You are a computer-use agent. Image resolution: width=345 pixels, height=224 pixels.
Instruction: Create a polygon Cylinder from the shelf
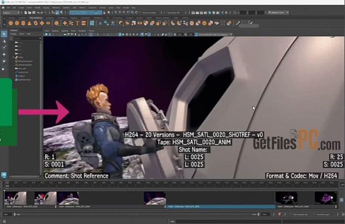23,23
